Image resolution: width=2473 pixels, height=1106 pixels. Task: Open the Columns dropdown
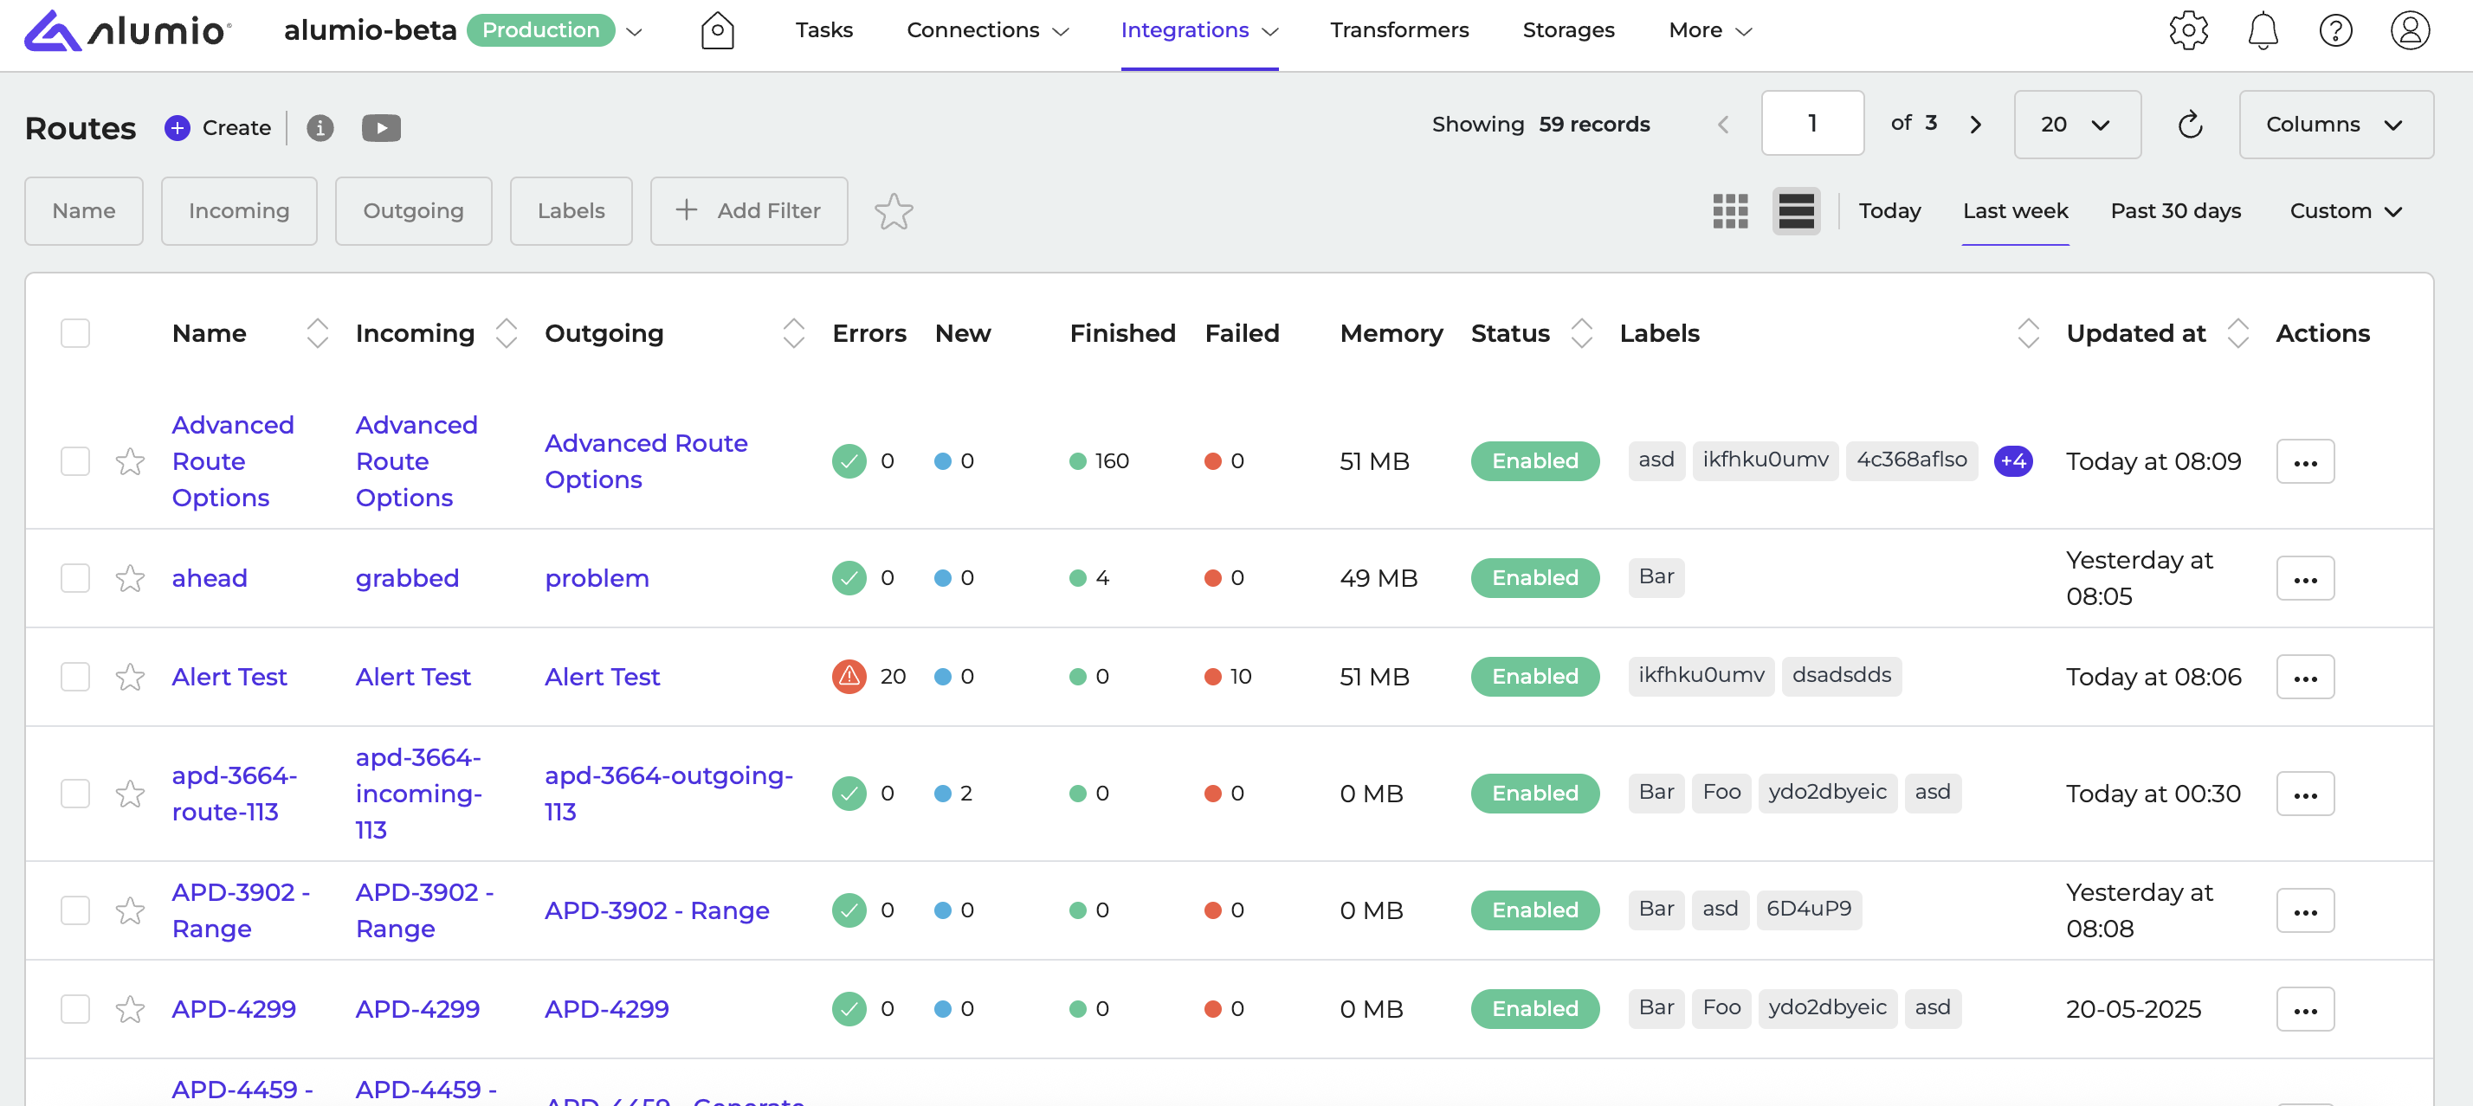tap(2334, 125)
